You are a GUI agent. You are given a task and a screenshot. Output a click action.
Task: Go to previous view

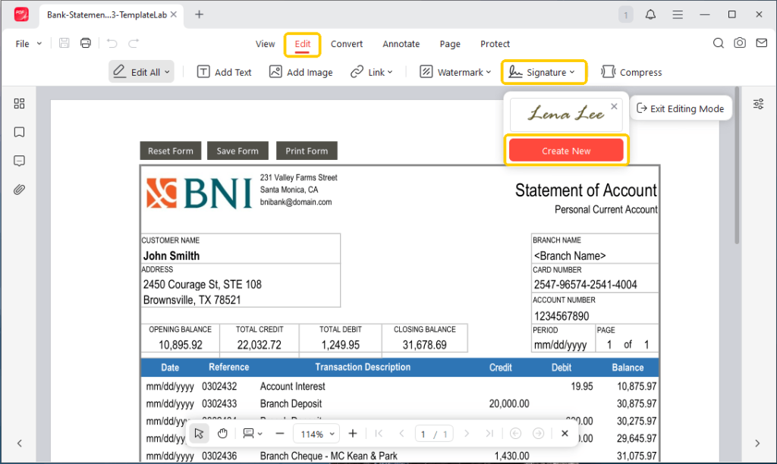pyautogui.click(x=515, y=434)
